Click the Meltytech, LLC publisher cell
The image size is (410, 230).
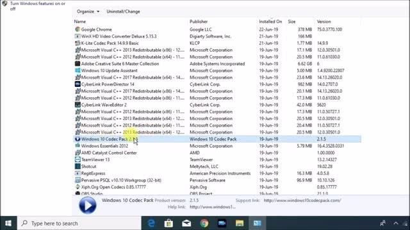tap(204, 166)
